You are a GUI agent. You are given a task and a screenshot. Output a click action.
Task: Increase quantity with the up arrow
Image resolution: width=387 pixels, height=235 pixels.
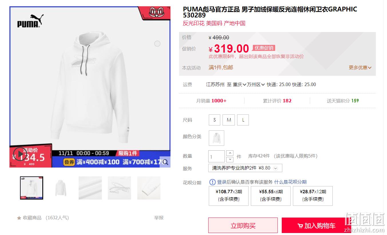click(x=230, y=153)
